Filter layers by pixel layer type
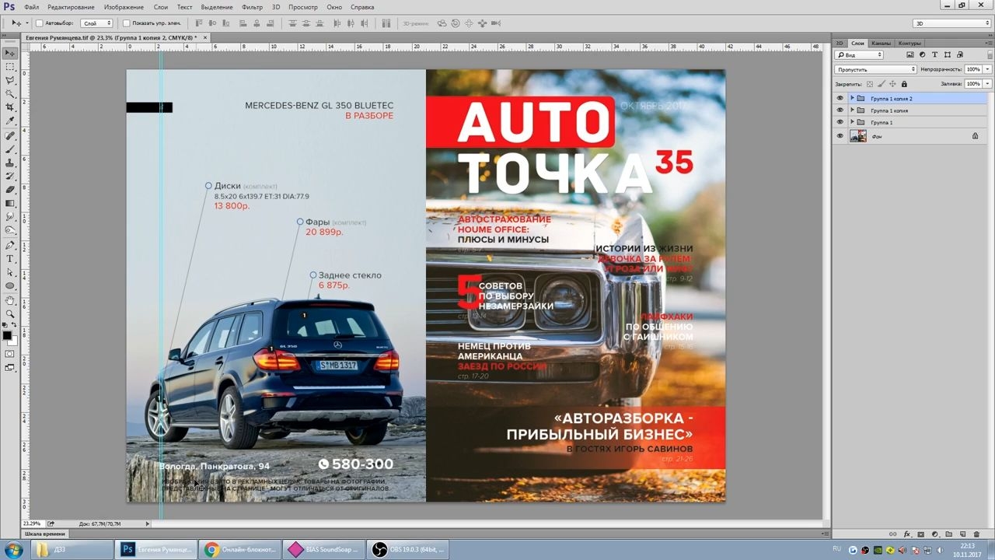Viewport: 995px width, 560px height. pos(911,55)
